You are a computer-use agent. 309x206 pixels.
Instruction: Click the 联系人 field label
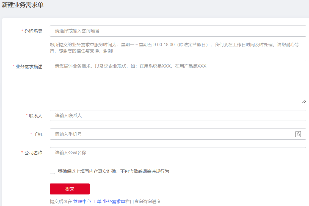click(36, 116)
